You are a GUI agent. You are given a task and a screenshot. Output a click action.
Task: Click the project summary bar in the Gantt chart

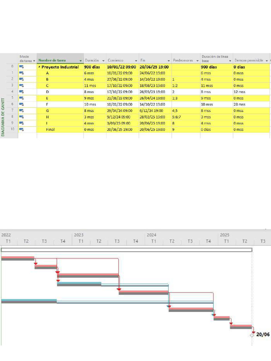point(127,250)
